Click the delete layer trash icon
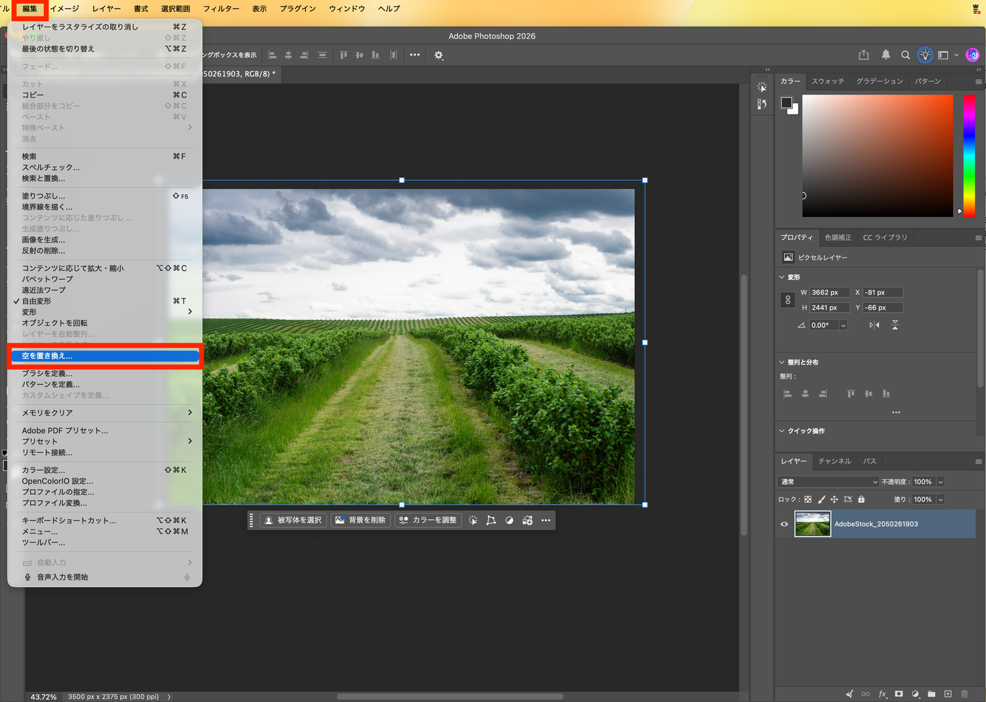The image size is (986, 702). [x=964, y=694]
